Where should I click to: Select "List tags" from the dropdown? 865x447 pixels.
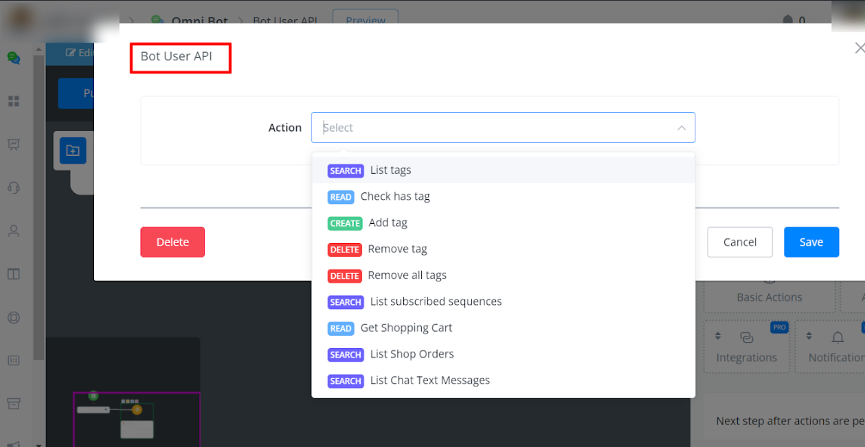pos(390,170)
